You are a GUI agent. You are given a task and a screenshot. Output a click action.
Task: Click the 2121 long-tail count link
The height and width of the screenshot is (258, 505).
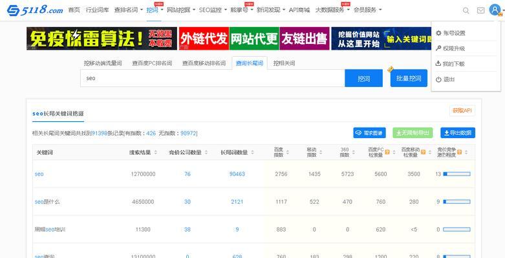237,202
